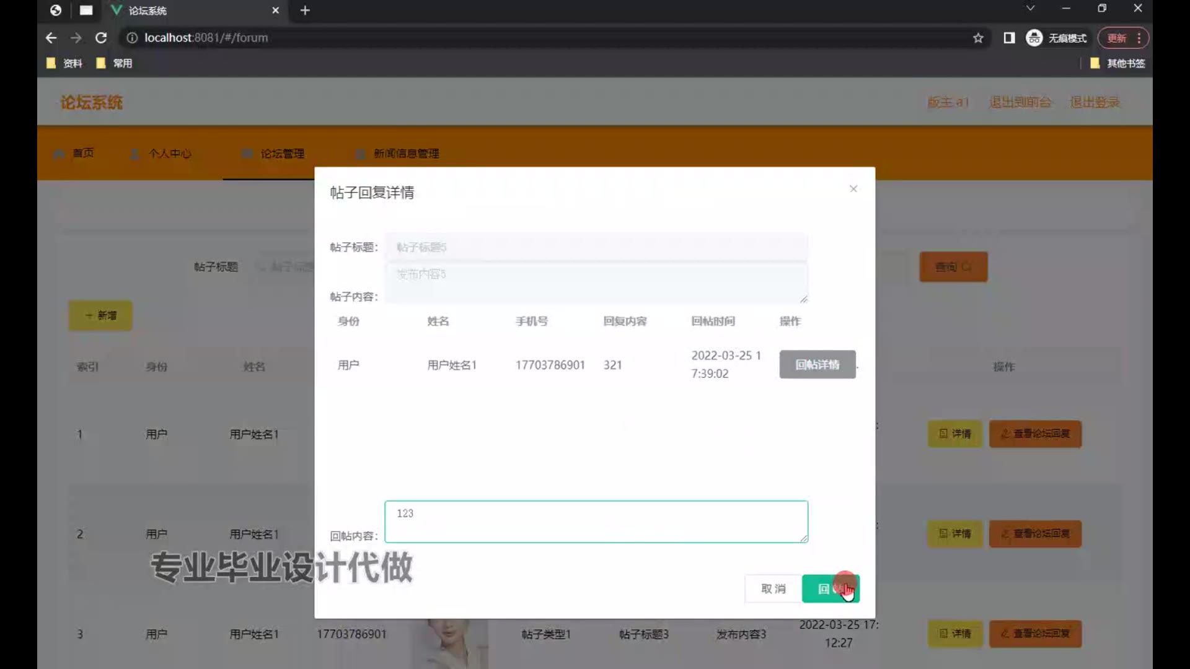1190x669 pixels.
Task: Open the tab search dropdown chevron
Action: [x=1030, y=8]
